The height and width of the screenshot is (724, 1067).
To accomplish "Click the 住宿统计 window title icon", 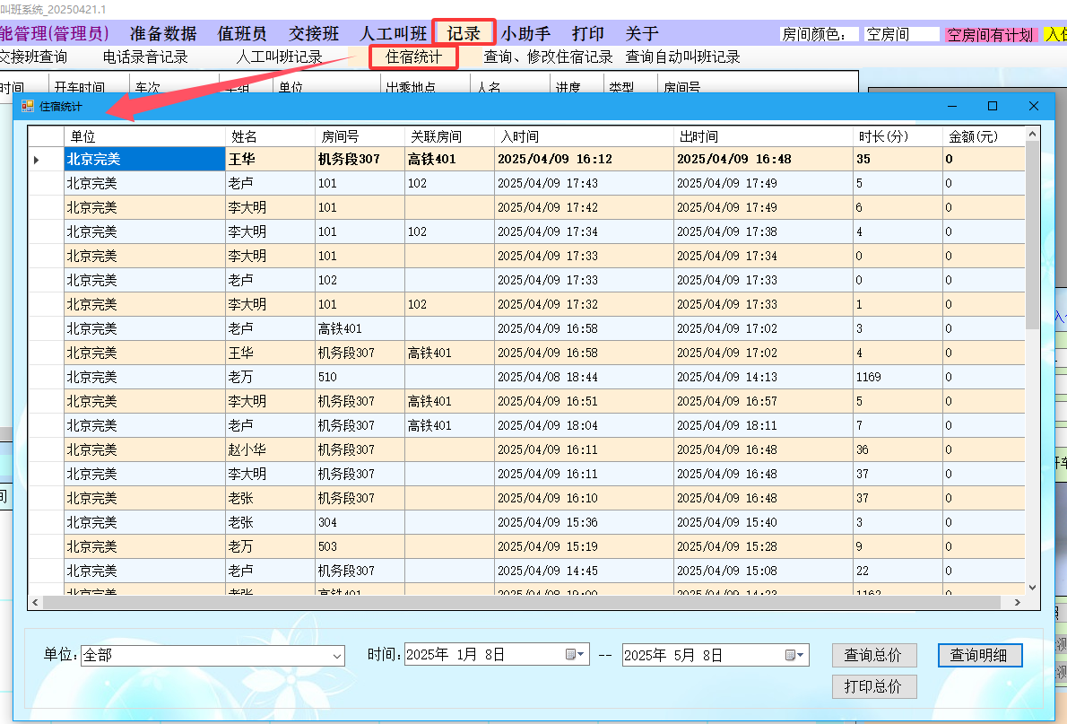I will (27, 106).
